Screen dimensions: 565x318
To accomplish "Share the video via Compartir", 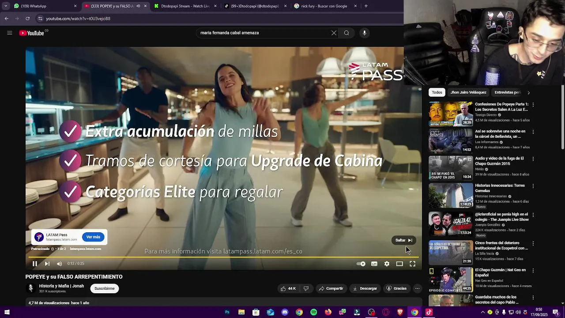I will coord(331,288).
